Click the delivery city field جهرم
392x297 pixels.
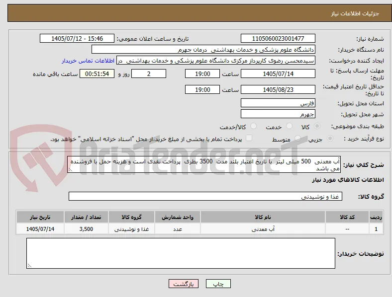[x=278, y=114]
